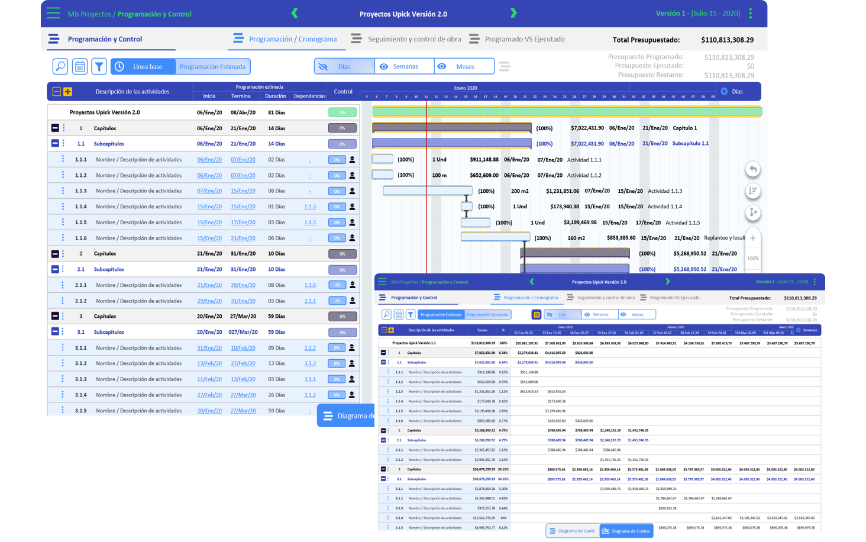Open the hamburger menu at top-left

click(x=53, y=14)
